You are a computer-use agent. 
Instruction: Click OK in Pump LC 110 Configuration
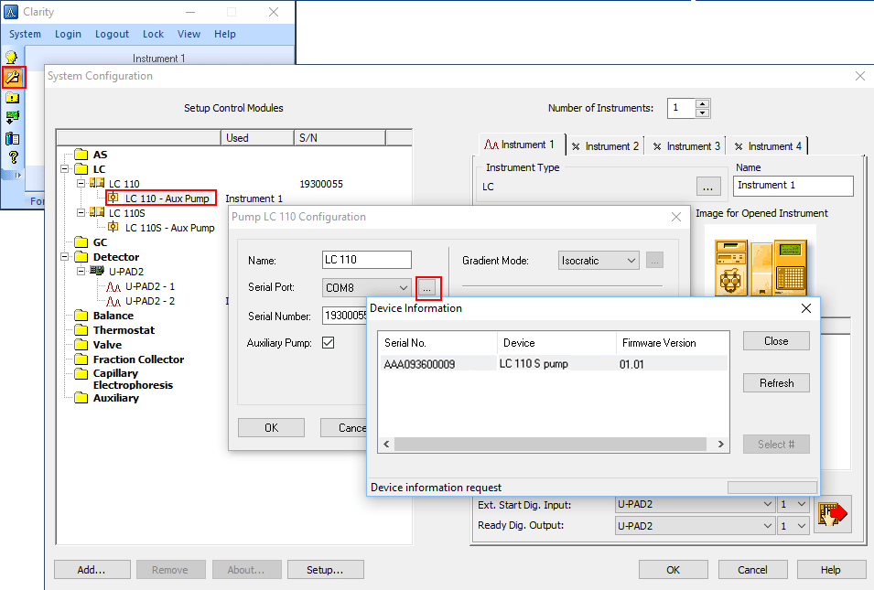(x=271, y=427)
